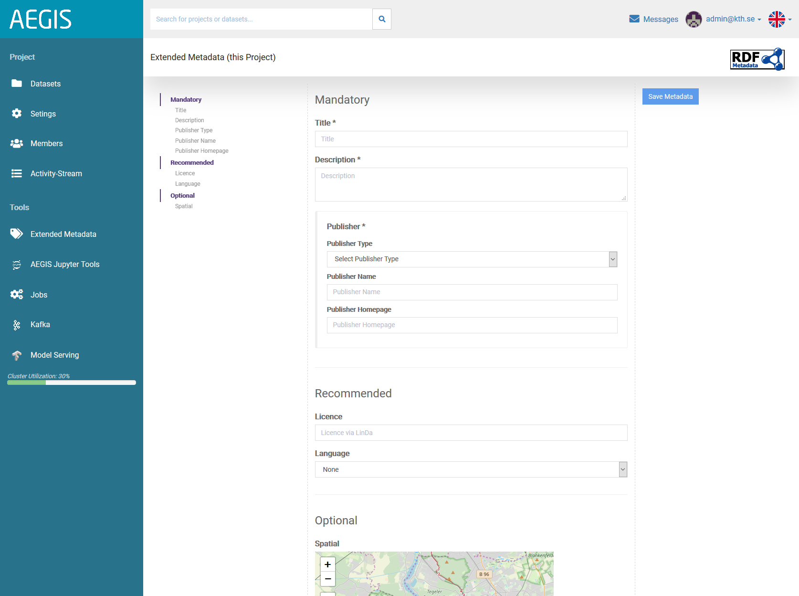Click the Extended Metadata tags icon
The image size is (799, 596).
tap(17, 234)
